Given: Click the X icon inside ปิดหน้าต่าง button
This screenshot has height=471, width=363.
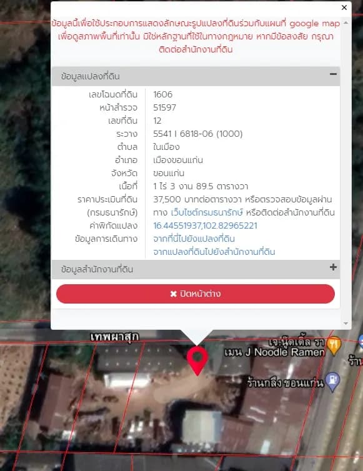Looking at the screenshot, I should (174, 294).
